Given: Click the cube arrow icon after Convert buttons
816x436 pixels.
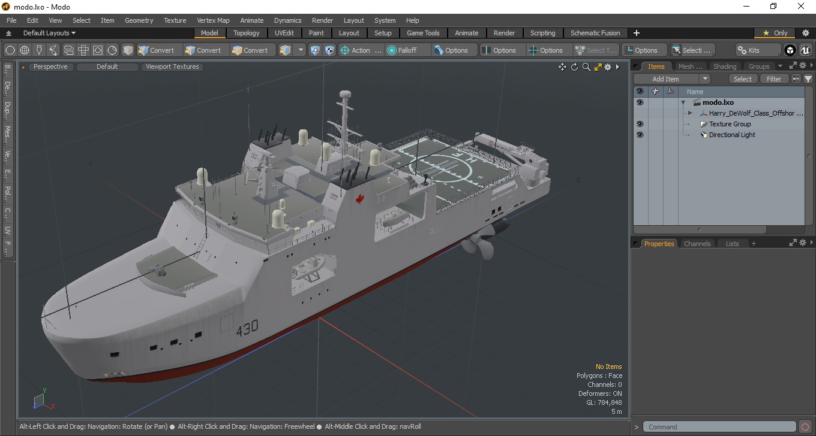Looking at the screenshot, I should (286, 50).
